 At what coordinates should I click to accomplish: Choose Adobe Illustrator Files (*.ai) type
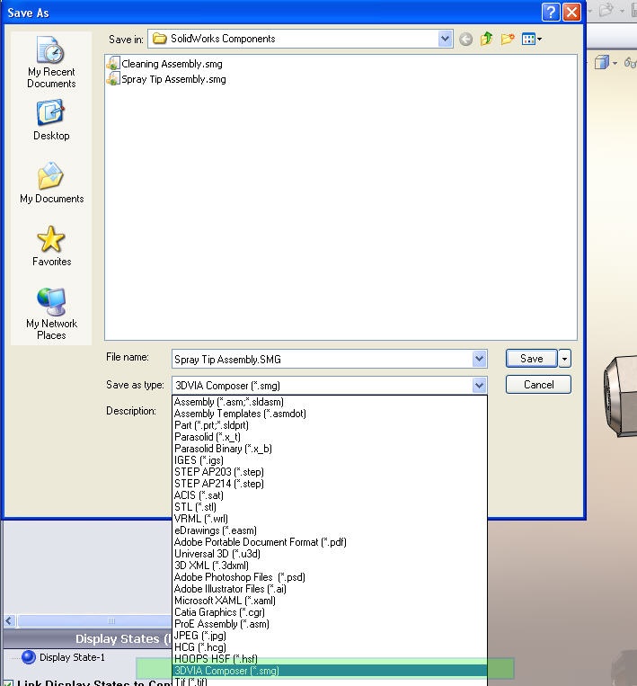(329, 589)
